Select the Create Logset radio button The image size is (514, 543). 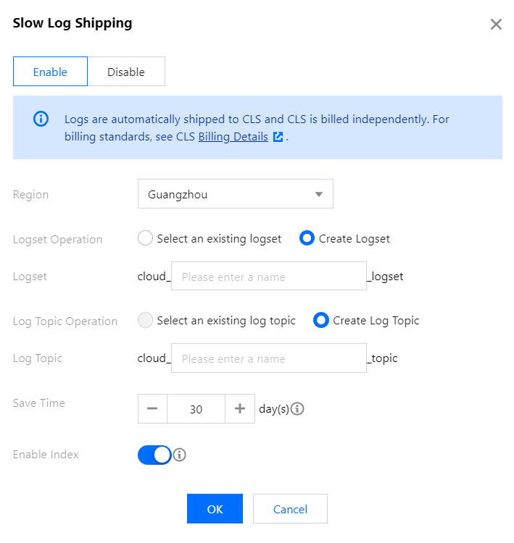coord(307,238)
